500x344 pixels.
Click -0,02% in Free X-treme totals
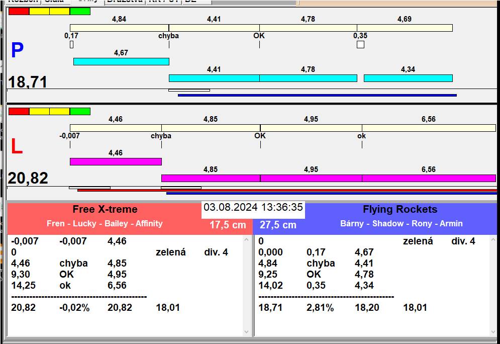(74, 307)
